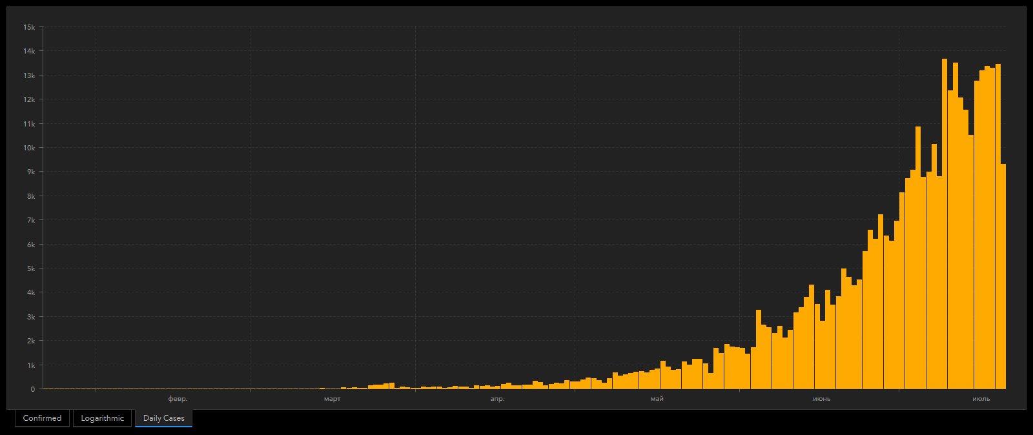The image size is (1033, 435).
Task: Click the февр. x-axis label
Action: coord(178,399)
